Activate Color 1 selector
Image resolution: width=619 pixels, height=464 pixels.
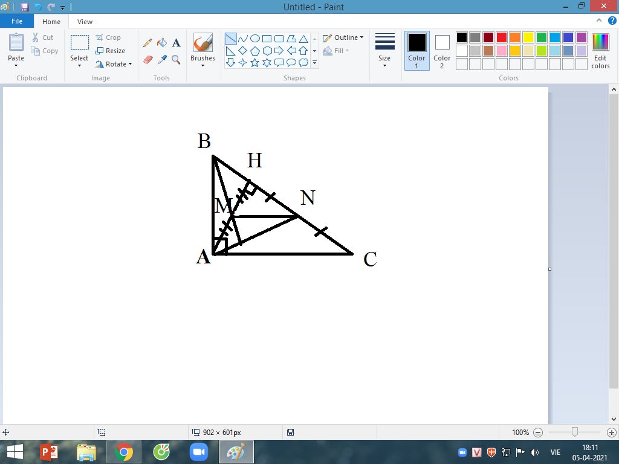(416, 51)
